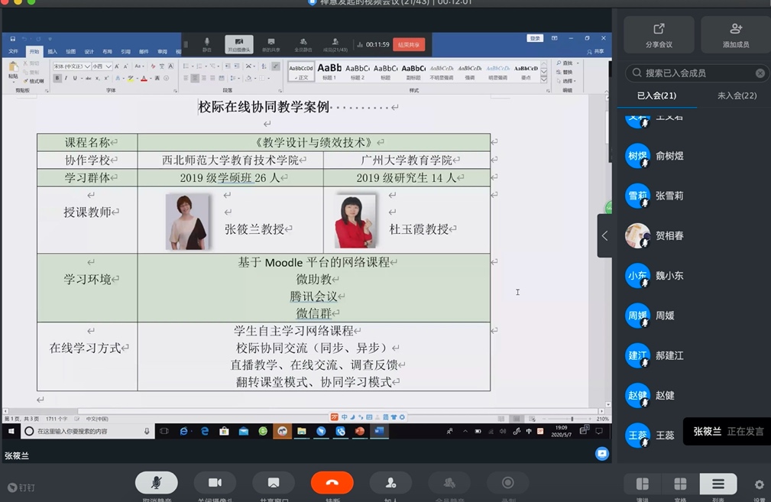Open the font name dropdown in Word

[87, 66]
